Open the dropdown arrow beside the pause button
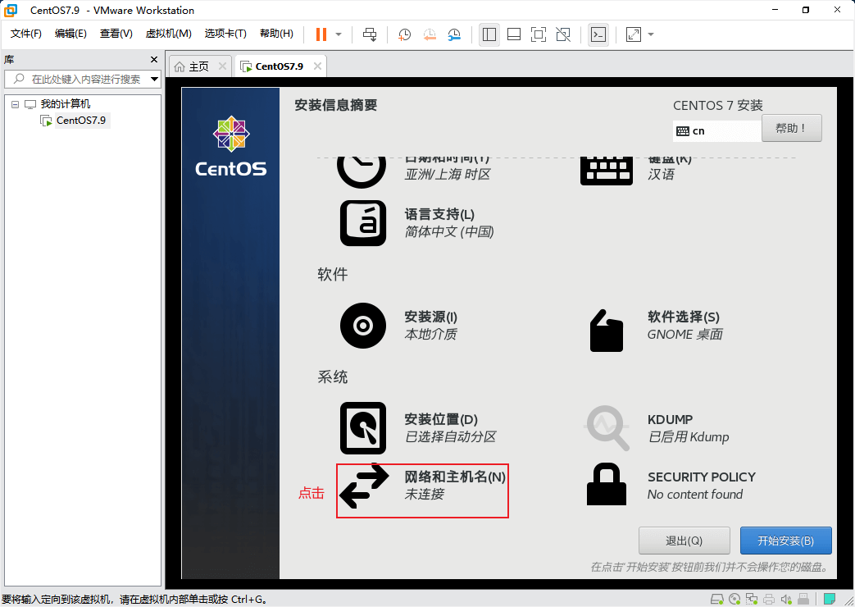The image size is (855, 607). [x=339, y=34]
